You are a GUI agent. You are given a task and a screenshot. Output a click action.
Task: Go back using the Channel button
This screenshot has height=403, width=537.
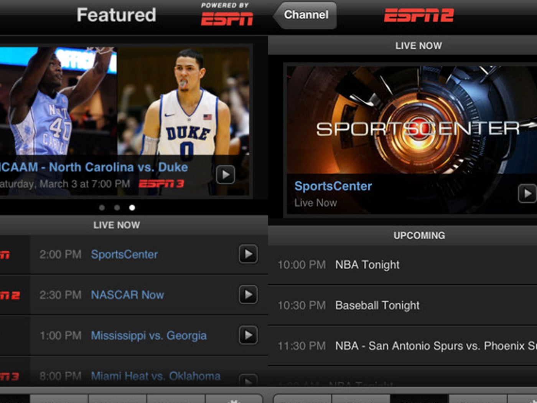point(305,15)
